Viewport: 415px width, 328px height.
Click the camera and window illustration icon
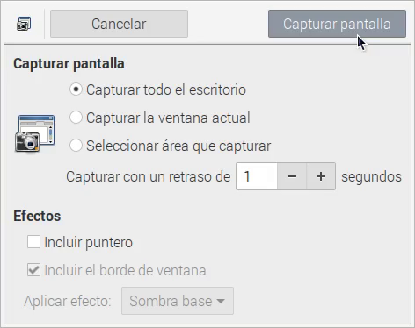point(35,133)
